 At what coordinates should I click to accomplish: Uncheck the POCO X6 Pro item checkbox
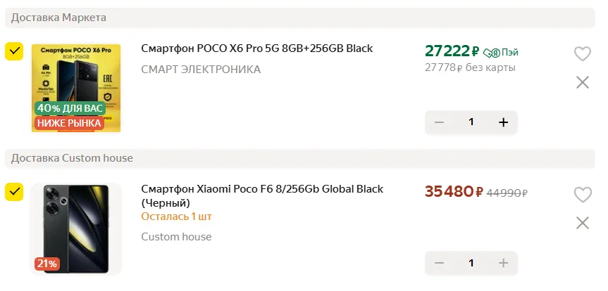pos(14,51)
